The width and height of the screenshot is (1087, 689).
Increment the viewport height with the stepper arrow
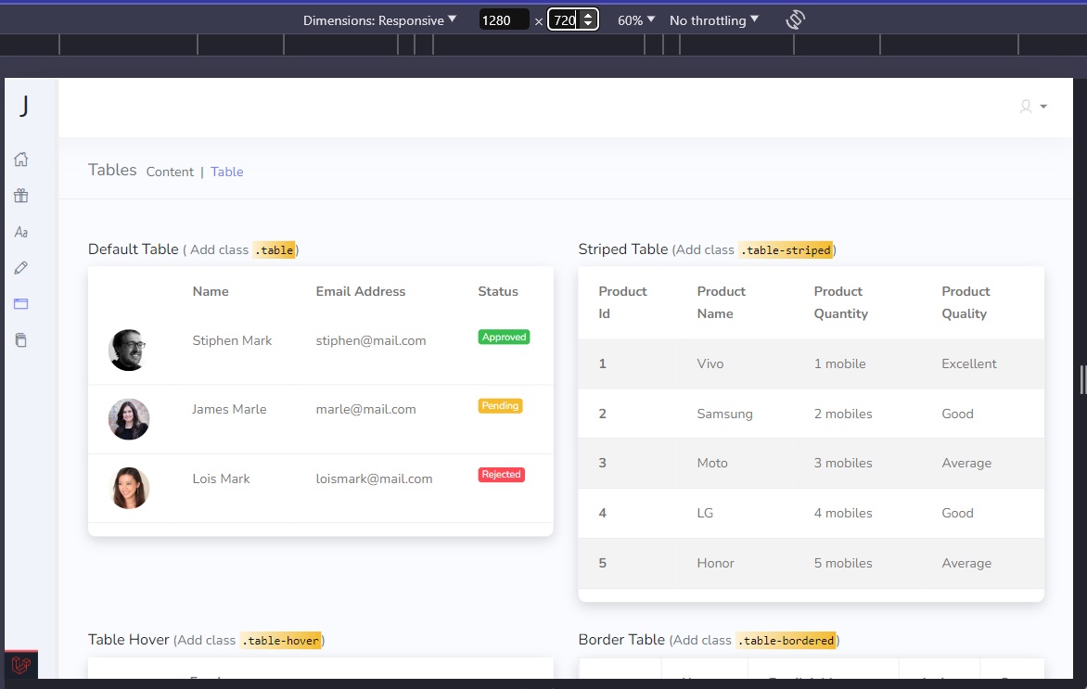pyautogui.click(x=588, y=14)
